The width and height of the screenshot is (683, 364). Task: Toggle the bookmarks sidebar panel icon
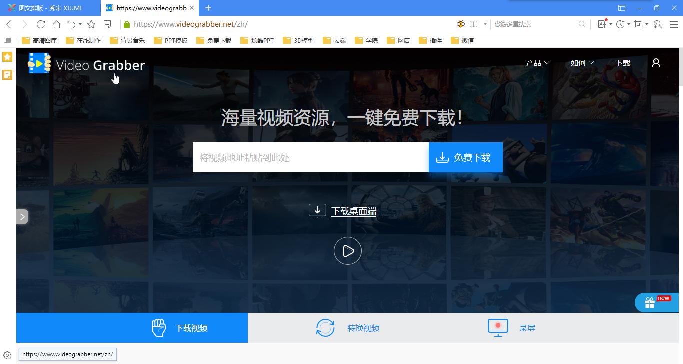[x=7, y=40]
